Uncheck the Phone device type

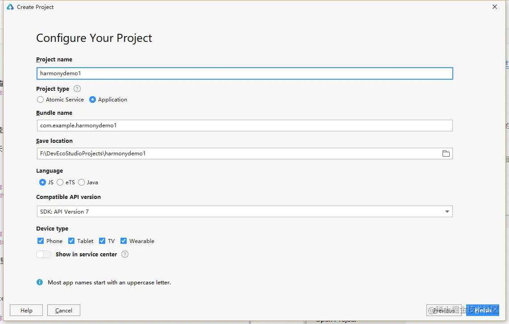coord(41,241)
